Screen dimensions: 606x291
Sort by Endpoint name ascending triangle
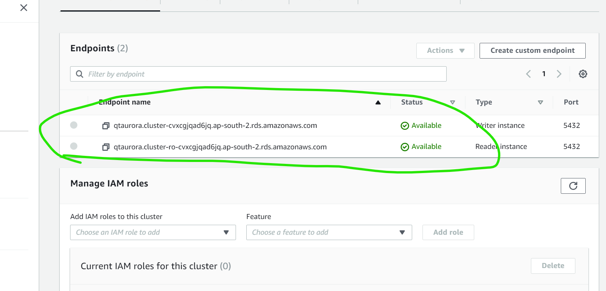378,102
